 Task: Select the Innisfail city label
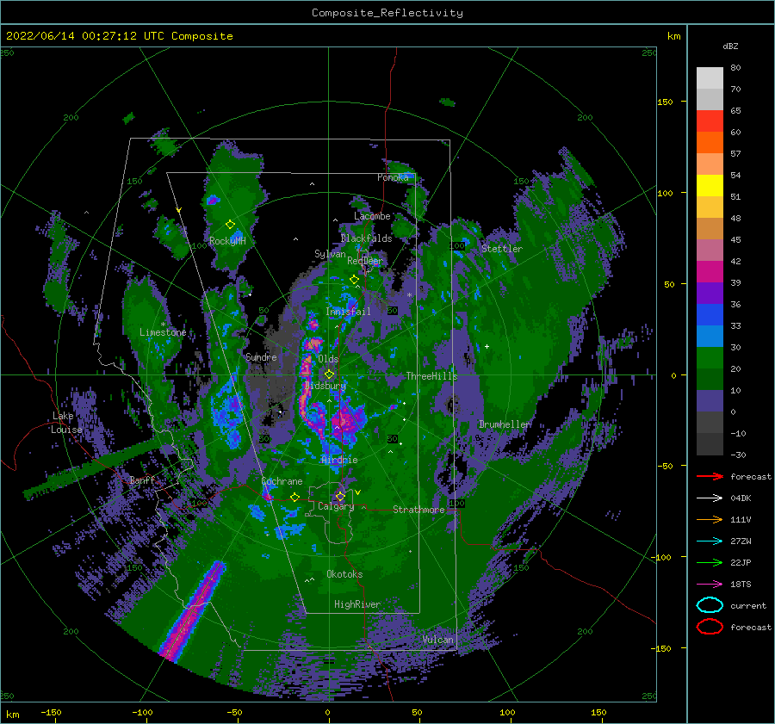[348, 312]
